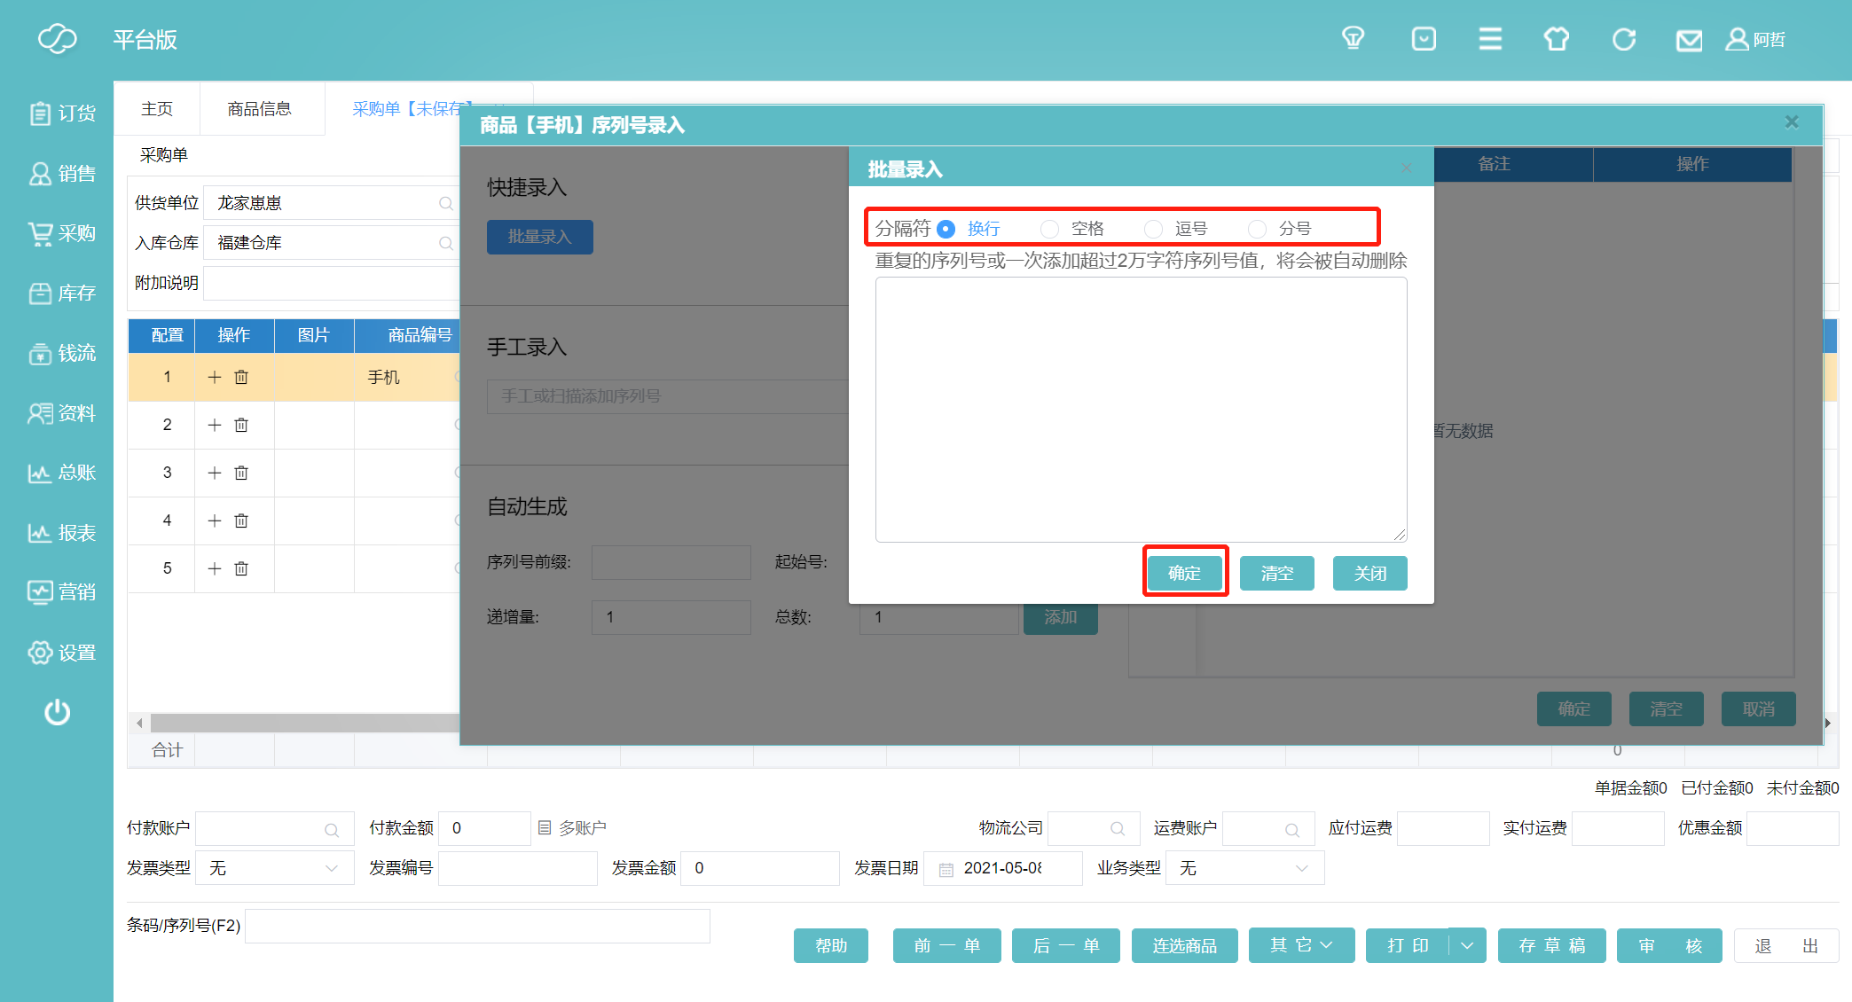Click 清空 in the 批量录入 dialog
The image size is (1852, 1002).
pyautogui.click(x=1276, y=573)
